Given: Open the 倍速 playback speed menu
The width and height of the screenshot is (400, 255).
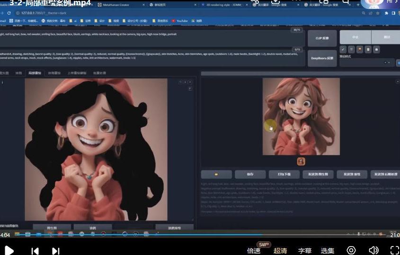Looking at the screenshot, I should (x=254, y=251).
